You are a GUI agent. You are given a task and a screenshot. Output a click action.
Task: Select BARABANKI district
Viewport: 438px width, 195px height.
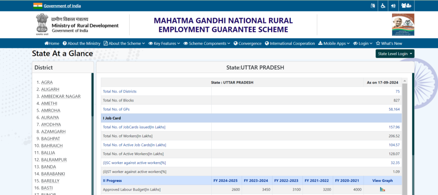pyautogui.click(x=53, y=174)
